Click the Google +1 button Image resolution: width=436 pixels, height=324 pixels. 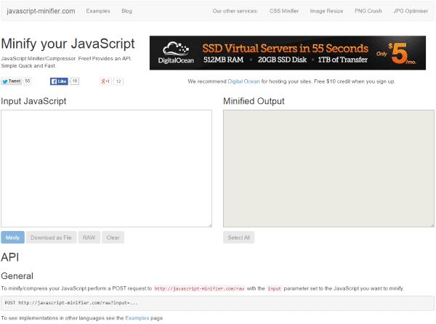[105, 81]
